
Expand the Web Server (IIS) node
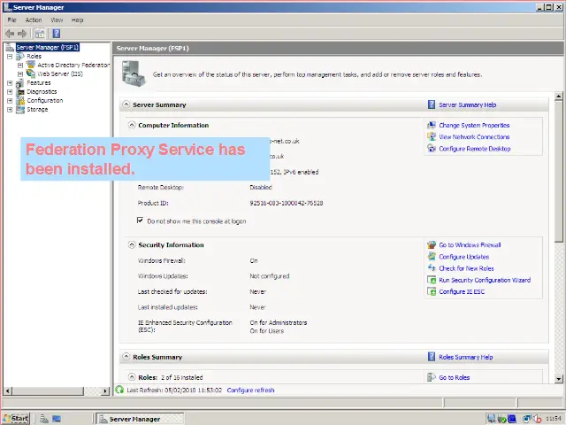point(20,74)
